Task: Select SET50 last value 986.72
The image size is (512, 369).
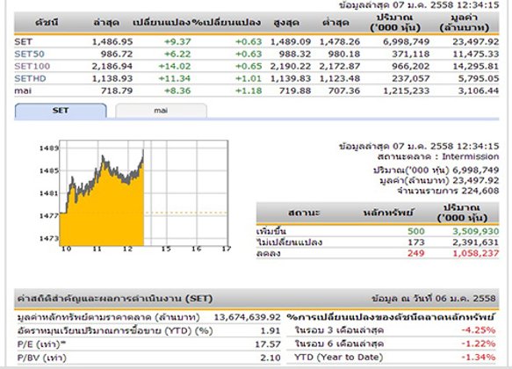Action: (117, 54)
